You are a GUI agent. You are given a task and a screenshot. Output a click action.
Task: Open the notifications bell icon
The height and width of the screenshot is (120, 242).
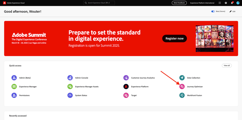pos(232,3)
